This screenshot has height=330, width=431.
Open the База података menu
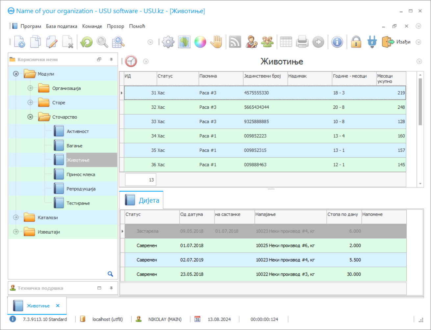(x=62, y=26)
